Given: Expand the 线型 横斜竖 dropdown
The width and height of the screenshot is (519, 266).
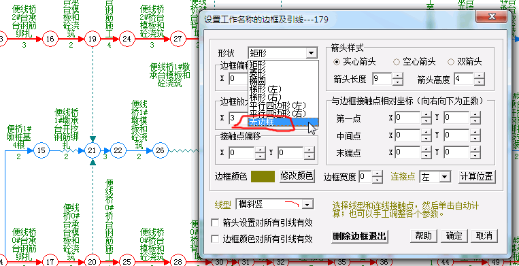Looking at the screenshot, I should tap(275, 204).
